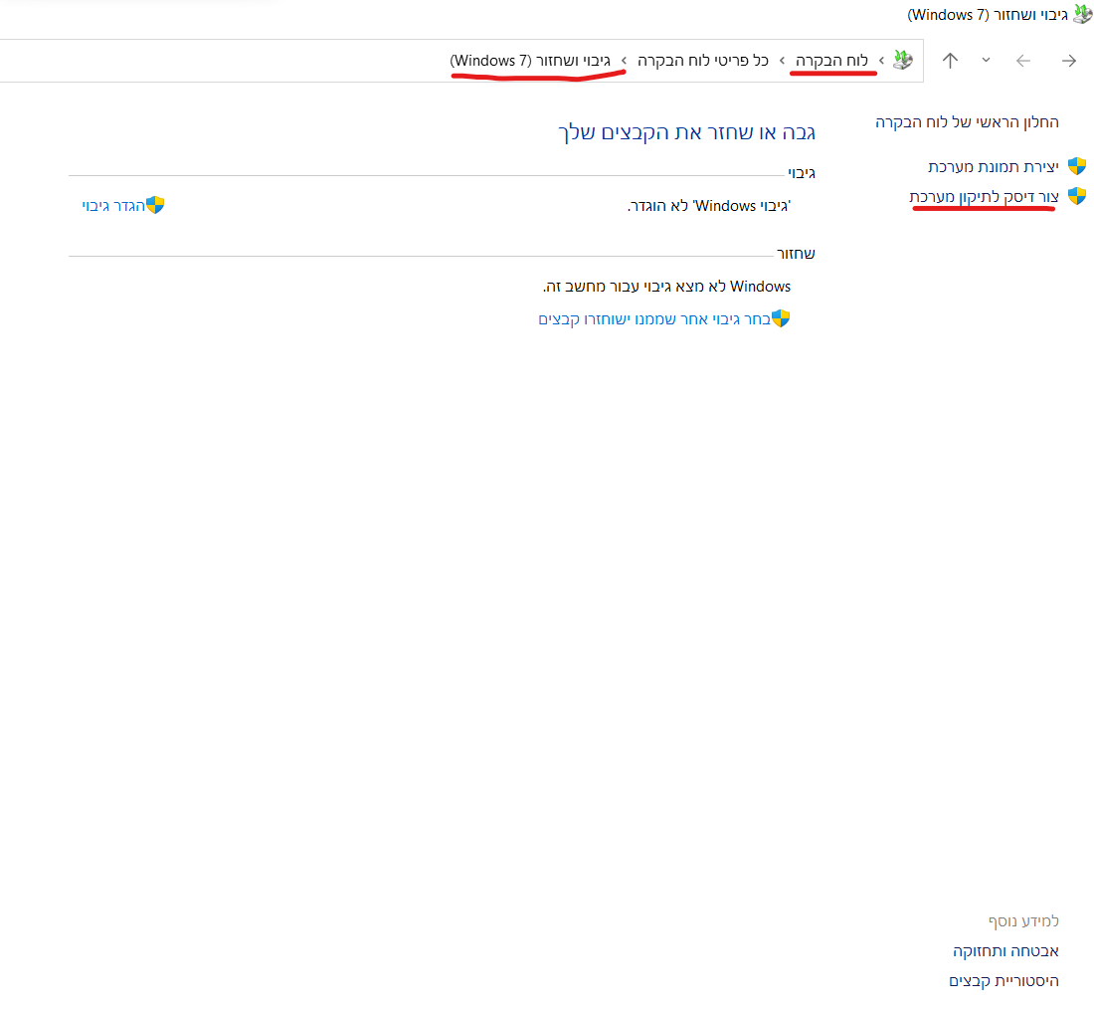Image resolution: width=1094 pixels, height=1010 pixels.
Task: Click heading גבה או שחזר את הקבצים שלך
Action: [x=686, y=132]
